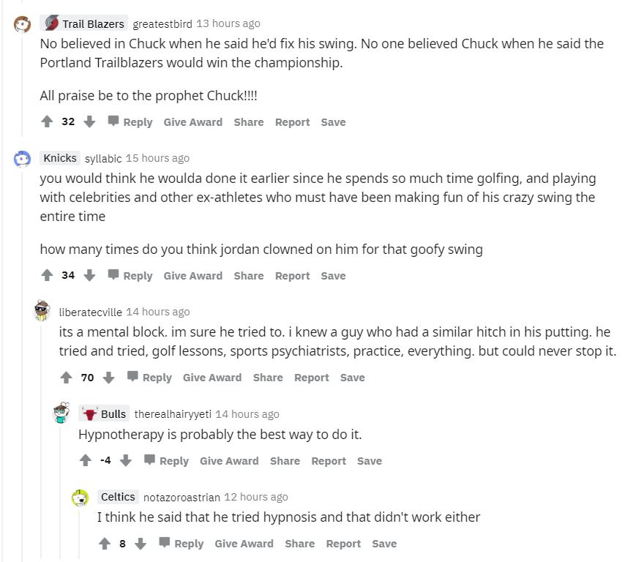Viewport: 644px width, 562px height.
Task: Open syllabic's user profile link
Action: tap(103, 158)
